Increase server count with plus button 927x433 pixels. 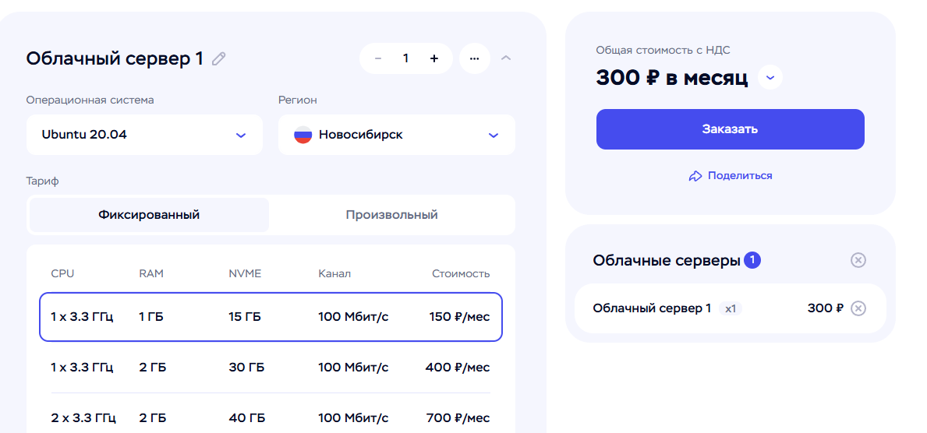click(434, 58)
